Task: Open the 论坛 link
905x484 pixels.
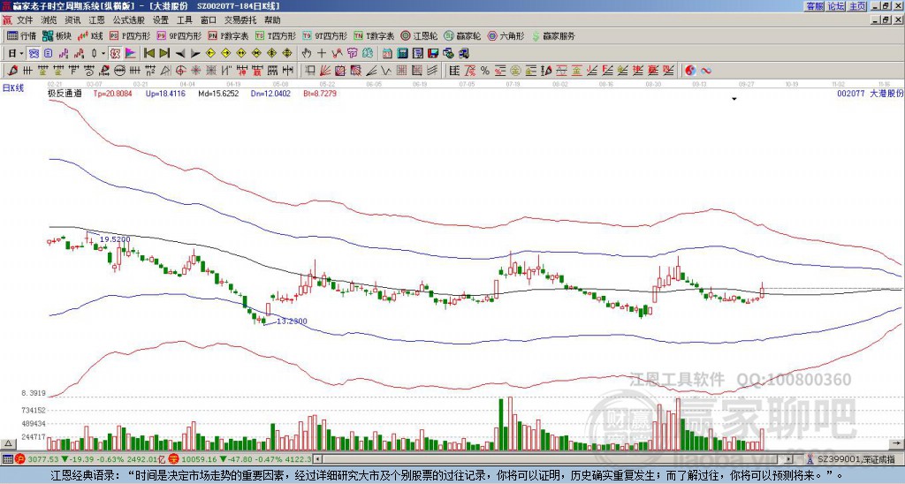Action: pos(836,6)
